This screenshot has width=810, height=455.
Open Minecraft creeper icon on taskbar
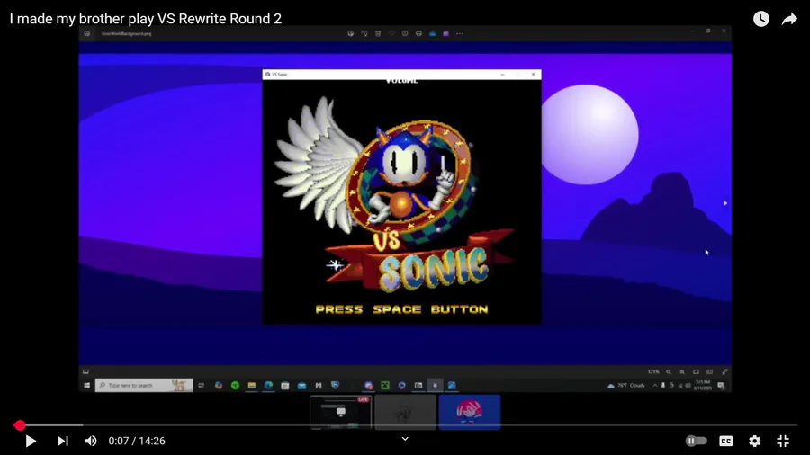[x=385, y=386]
